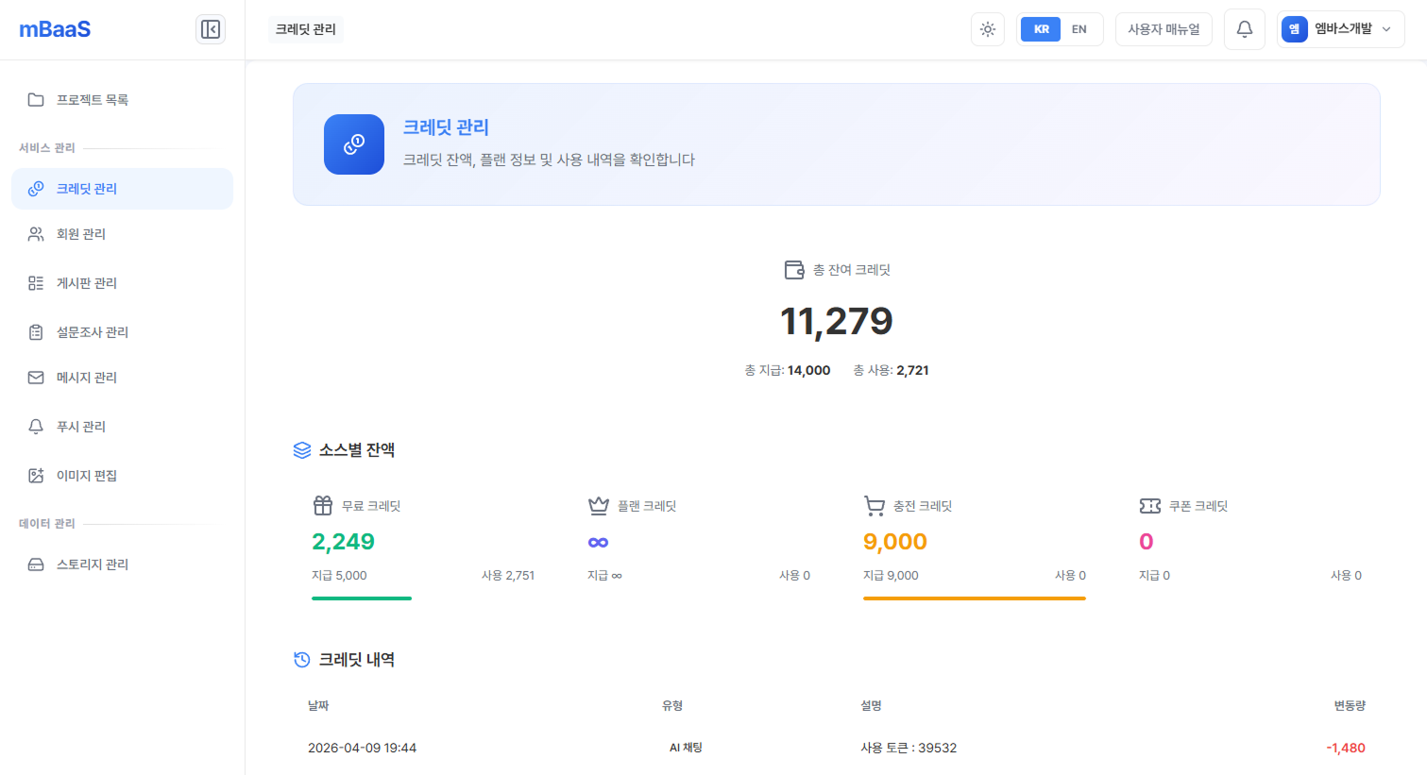Viewport: 1427px width, 775px height.
Task: Open 스토리지 관리 page
Action: (91, 564)
